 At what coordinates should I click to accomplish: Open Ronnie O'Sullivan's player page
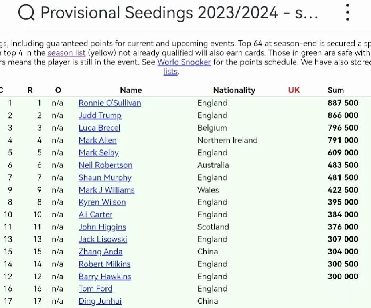point(110,103)
